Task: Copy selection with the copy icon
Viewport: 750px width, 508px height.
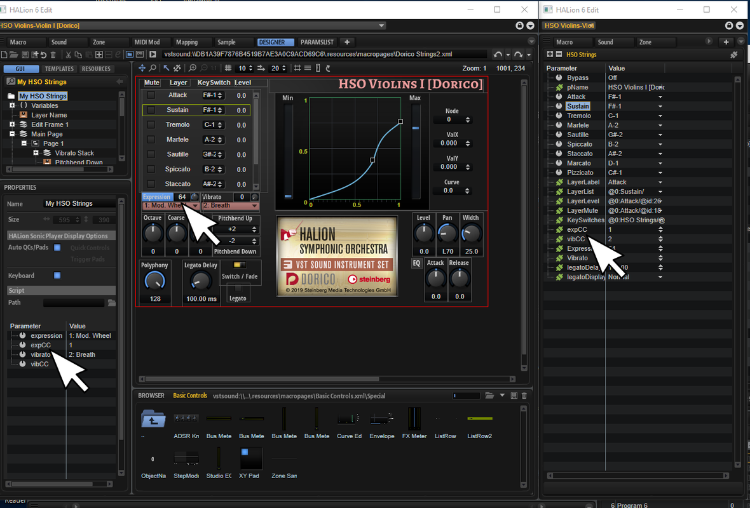Action: (x=78, y=55)
